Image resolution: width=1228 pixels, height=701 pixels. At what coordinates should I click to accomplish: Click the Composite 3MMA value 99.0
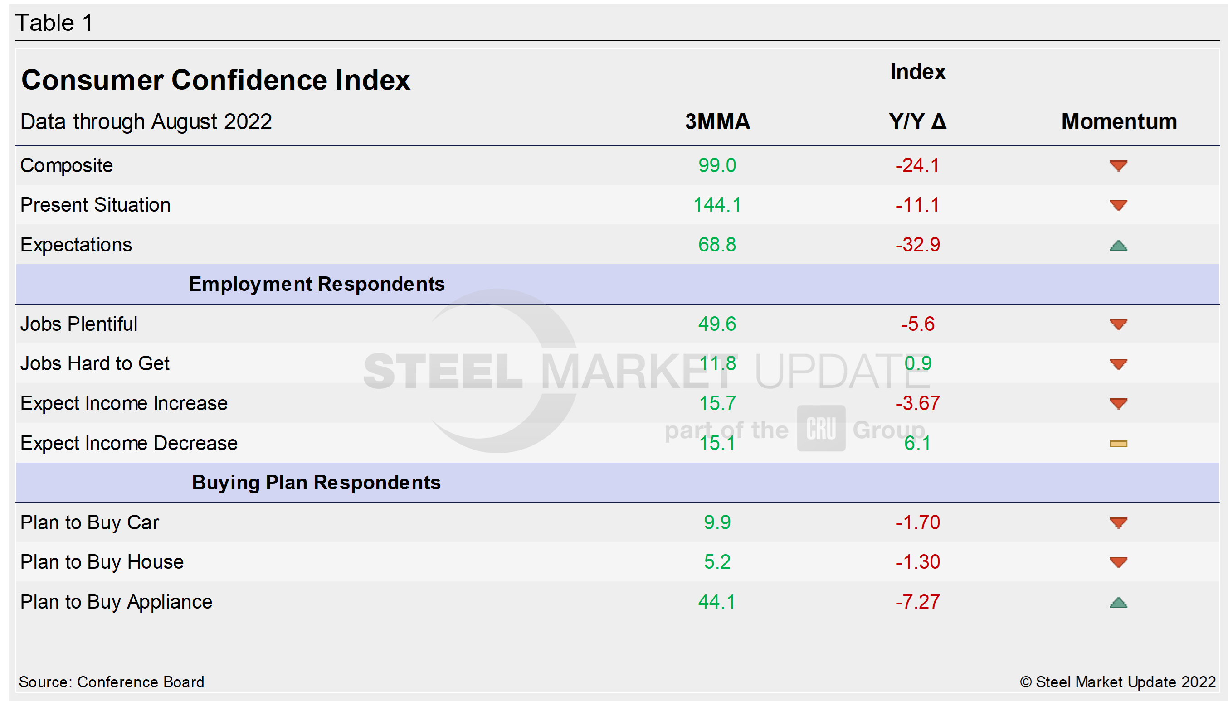tap(717, 165)
